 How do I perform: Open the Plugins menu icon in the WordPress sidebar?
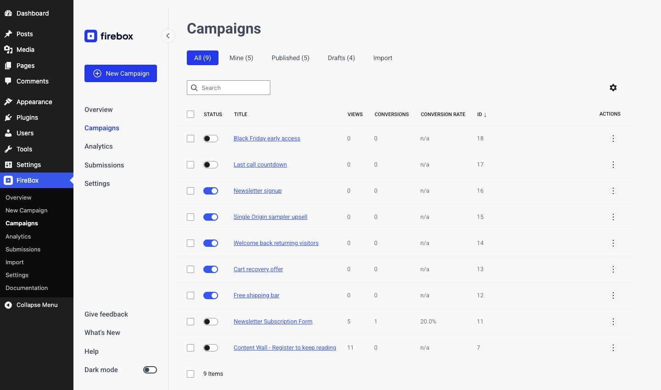click(x=8, y=117)
